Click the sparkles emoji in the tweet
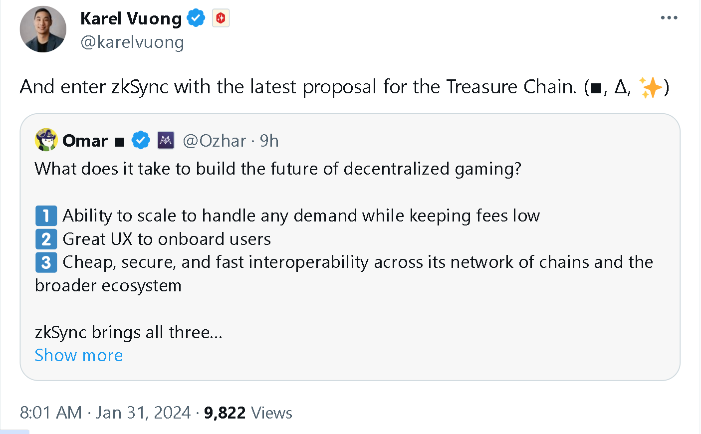 [x=650, y=88]
